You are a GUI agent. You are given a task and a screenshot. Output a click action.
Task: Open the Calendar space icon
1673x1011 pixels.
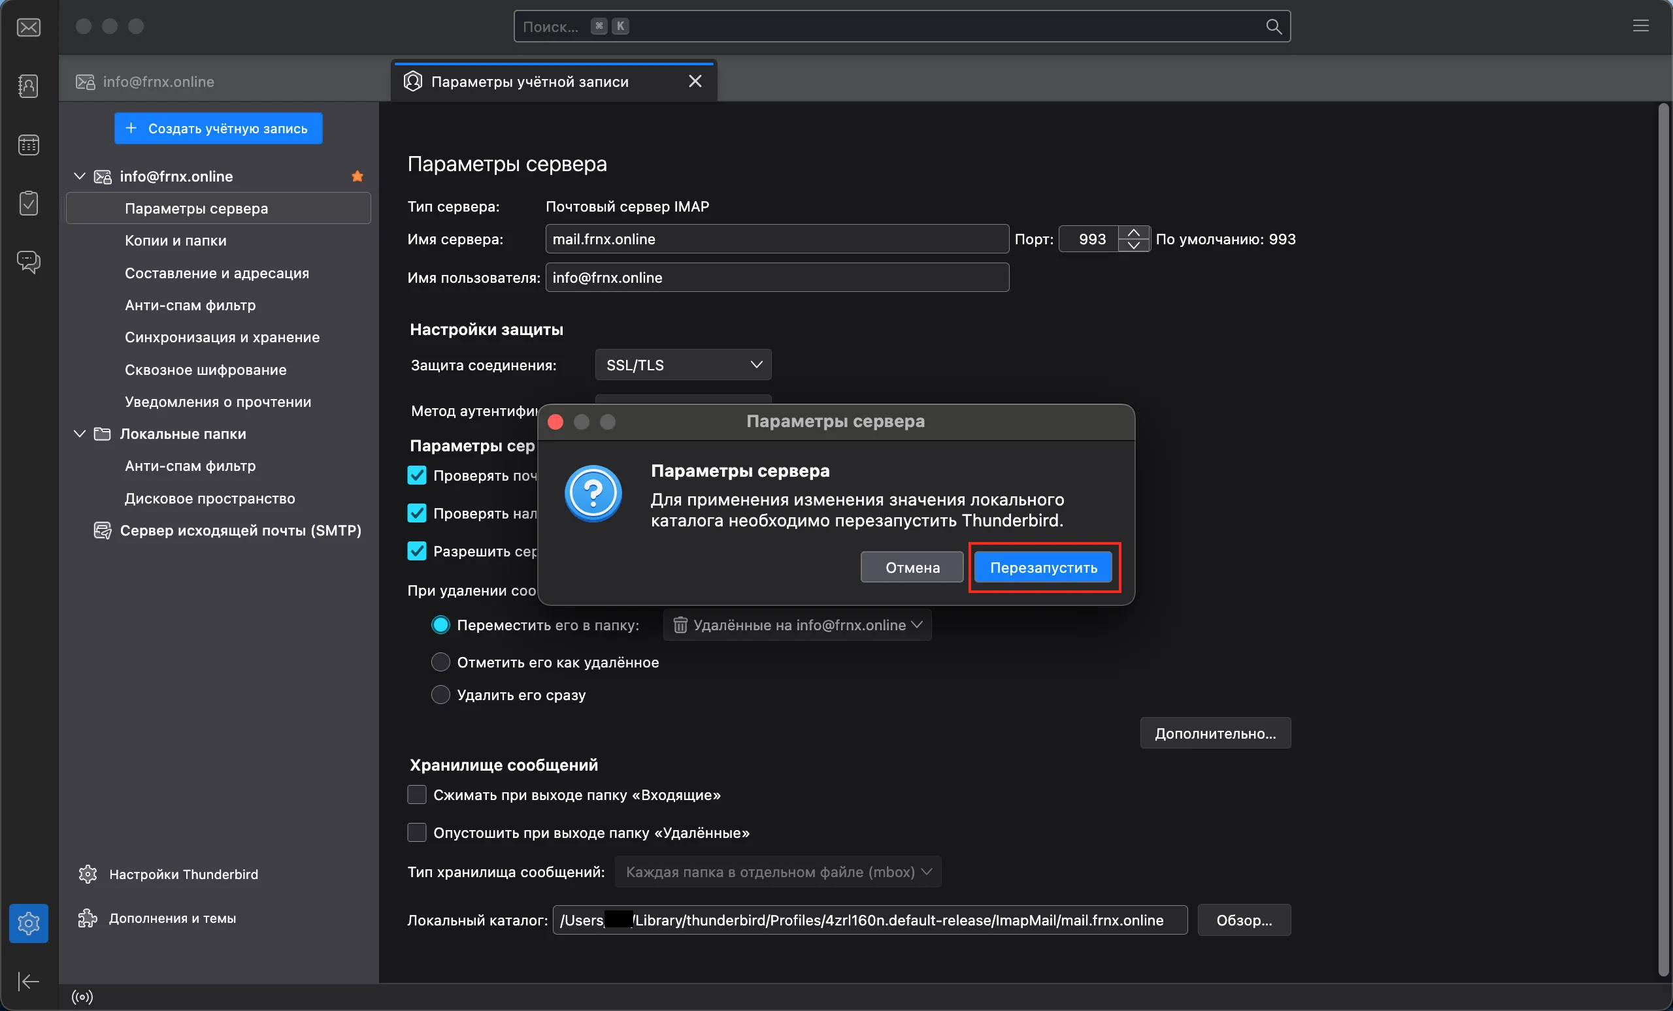[29, 144]
